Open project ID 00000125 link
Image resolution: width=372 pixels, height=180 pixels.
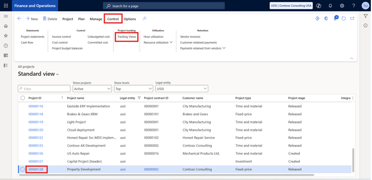[36, 146]
